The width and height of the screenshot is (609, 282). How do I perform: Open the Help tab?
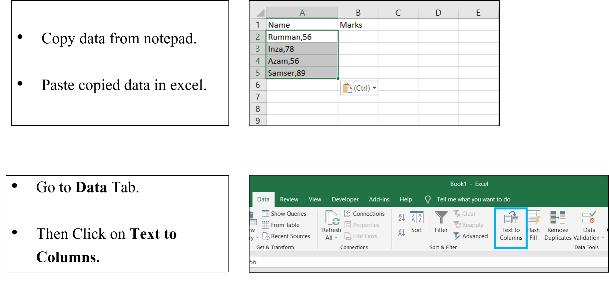(406, 199)
